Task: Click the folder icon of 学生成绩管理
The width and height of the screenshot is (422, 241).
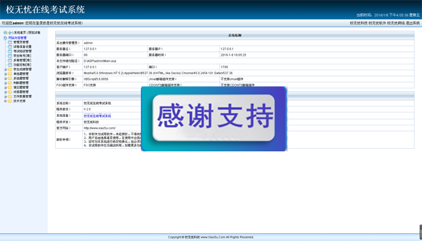Action: [x=10, y=70]
